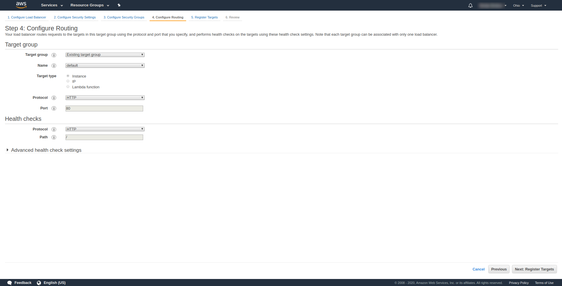This screenshot has height=286, width=562.
Task: Show info for health check Protocol
Action: click(54, 130)
